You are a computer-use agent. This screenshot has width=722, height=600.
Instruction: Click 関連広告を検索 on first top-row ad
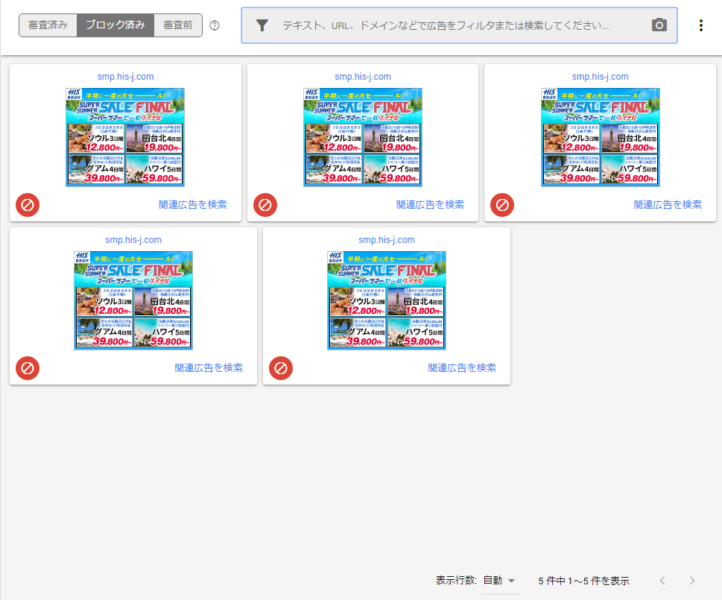coord(192,205)
